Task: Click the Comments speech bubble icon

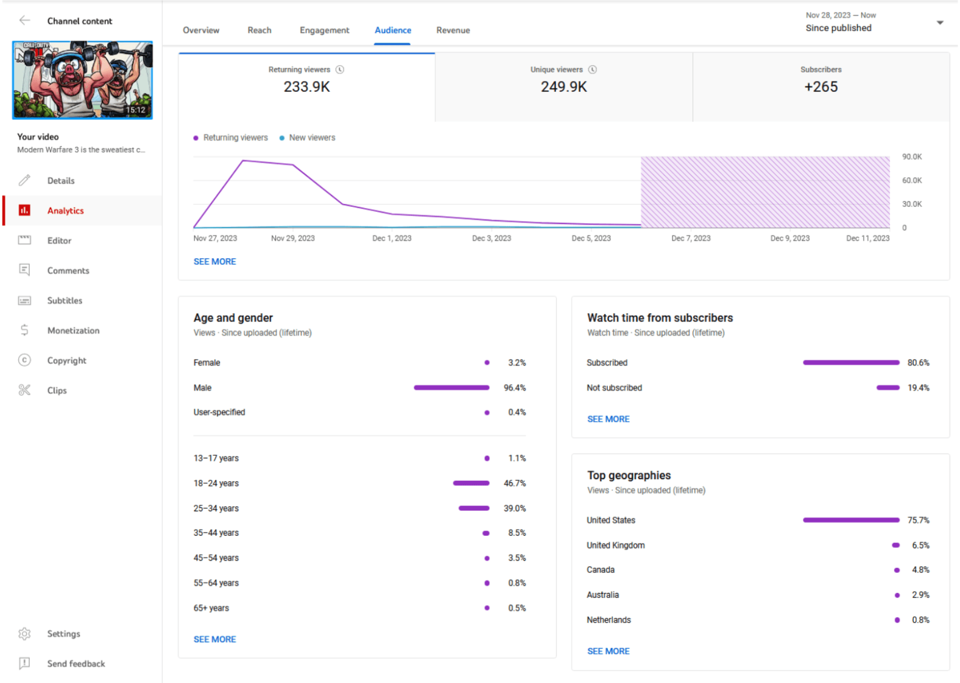Action: tap(24, 270)
